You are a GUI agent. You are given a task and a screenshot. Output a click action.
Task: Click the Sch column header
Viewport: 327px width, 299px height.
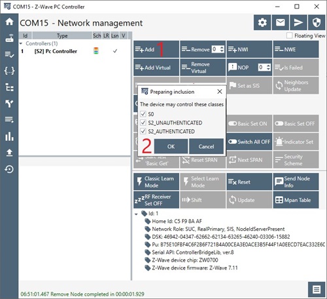click(x=97, y=35)
